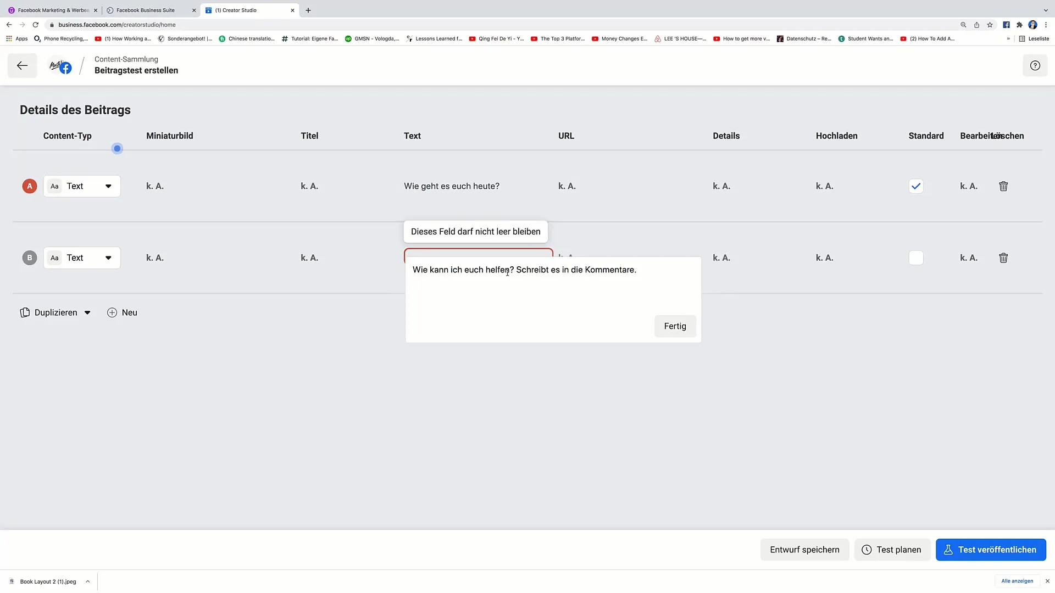
Task: Open the Duplizieren split dropdown arrow
Action: click(x=87, y=312)
